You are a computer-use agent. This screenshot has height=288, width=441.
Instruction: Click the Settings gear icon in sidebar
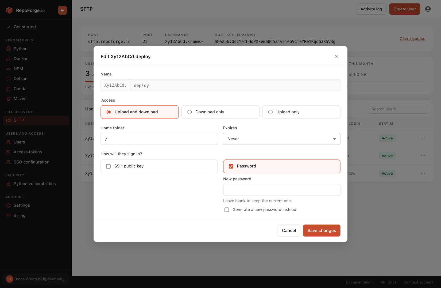pyautogui.click(x=9, y=205)
